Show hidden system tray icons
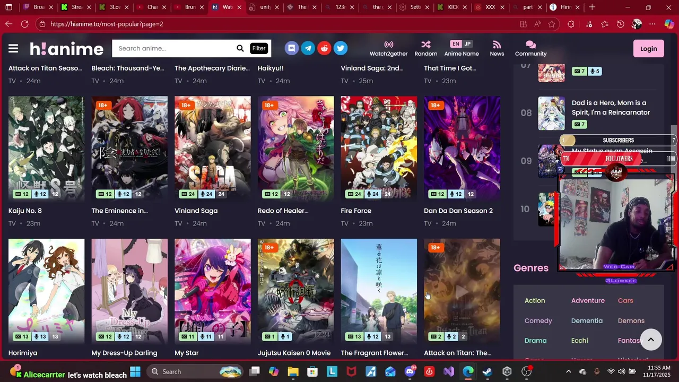Screen dimensions: 679x382 coord(568,371)
